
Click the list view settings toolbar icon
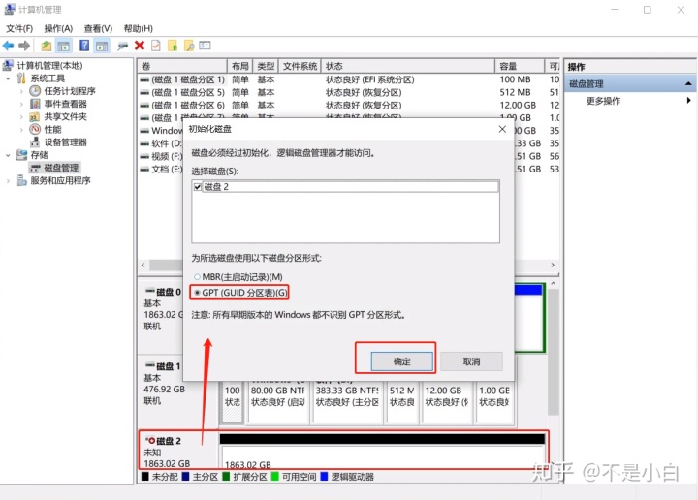205,46
